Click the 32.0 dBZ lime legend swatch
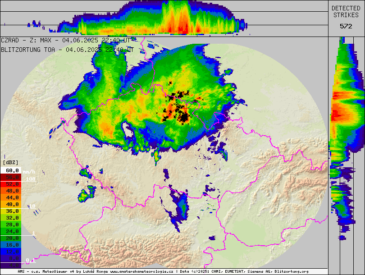This screenshot has width=365, height=275. tap(11, 218)
